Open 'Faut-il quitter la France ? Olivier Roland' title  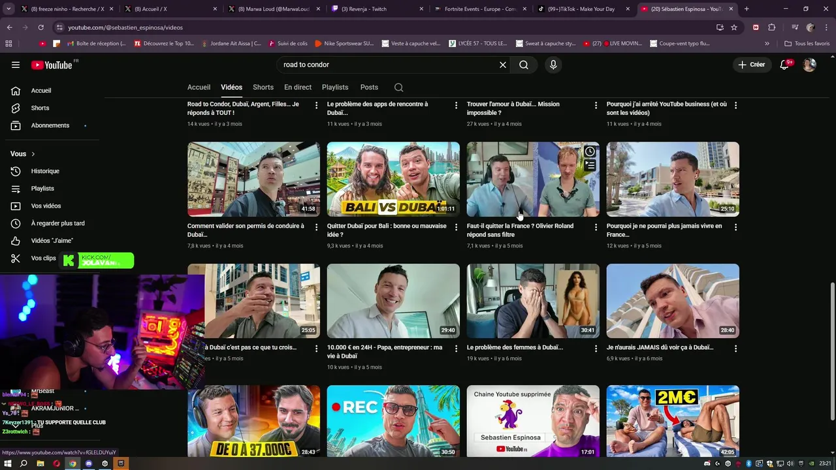(520, 230)
